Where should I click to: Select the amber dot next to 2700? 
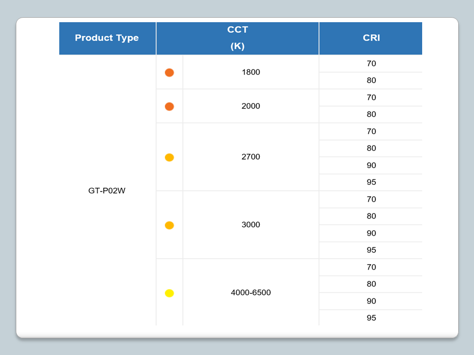pos(169,157)
